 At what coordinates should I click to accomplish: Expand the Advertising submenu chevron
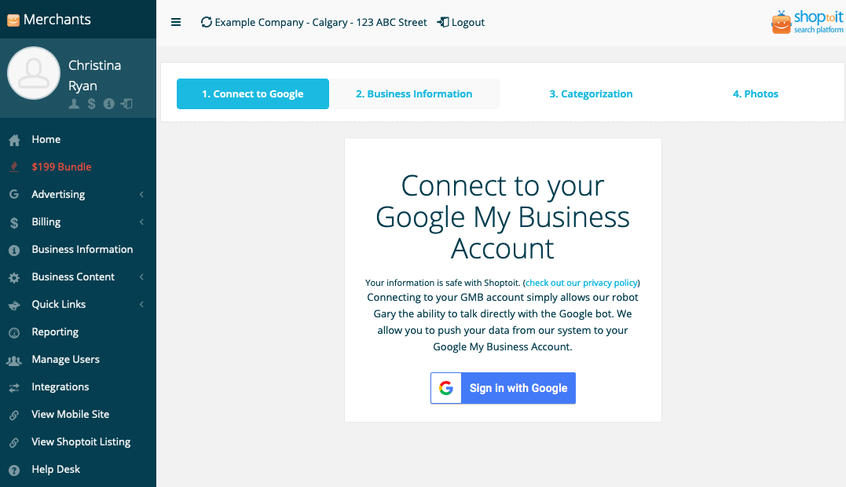tap(141, 194)
